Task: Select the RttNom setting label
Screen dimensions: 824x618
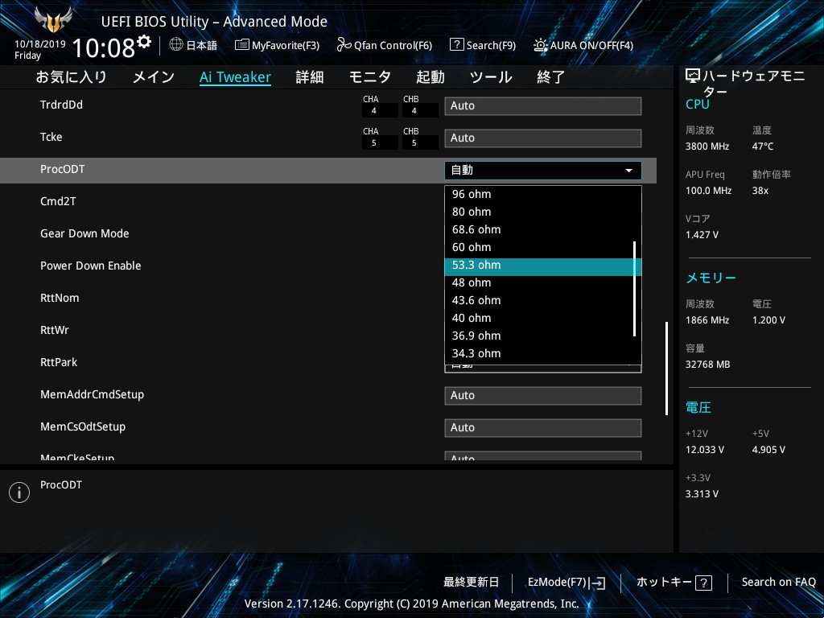Action: [x=60, y=298]
